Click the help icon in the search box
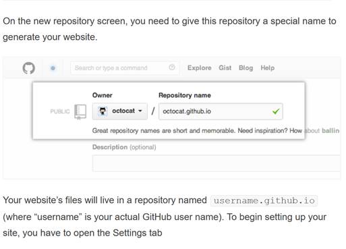Viewport: 346px width, 249px height. 172,67
